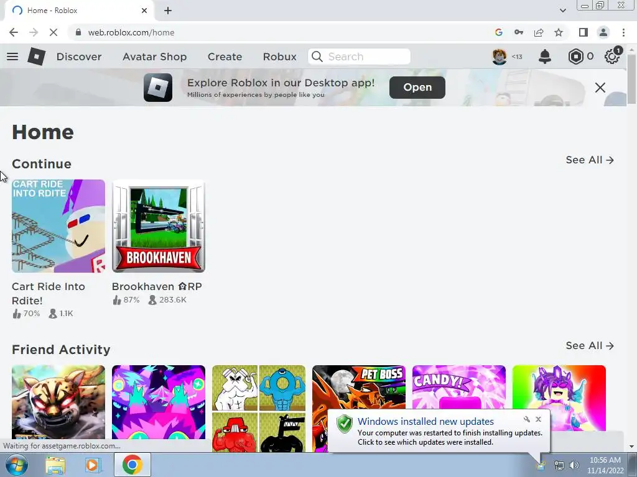
Task: Open the Pet Boss game thumbnail
Action: click(x=359, y=388)
